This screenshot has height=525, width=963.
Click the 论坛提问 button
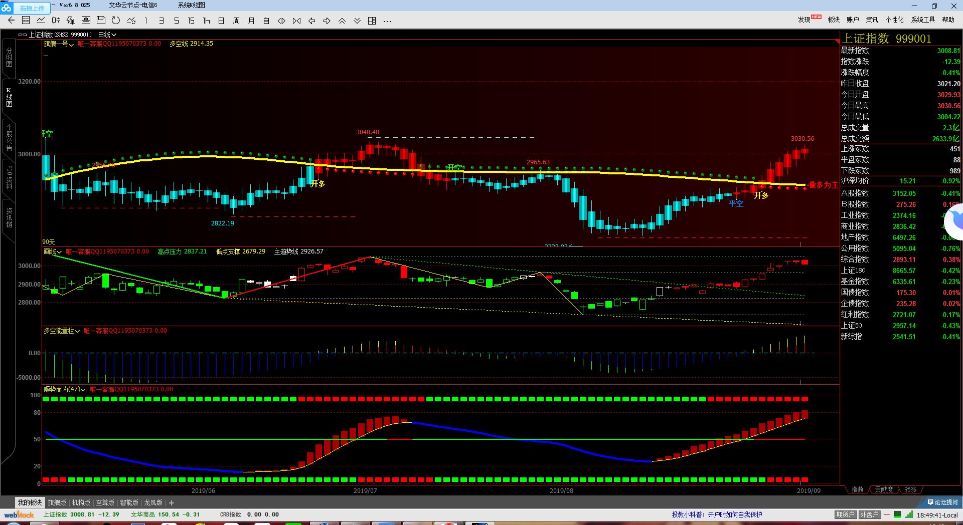point(943,502)
